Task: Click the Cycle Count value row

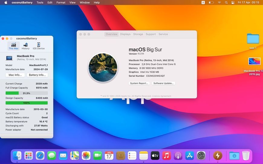Action: pyautogui.click(x=27, y=113)
